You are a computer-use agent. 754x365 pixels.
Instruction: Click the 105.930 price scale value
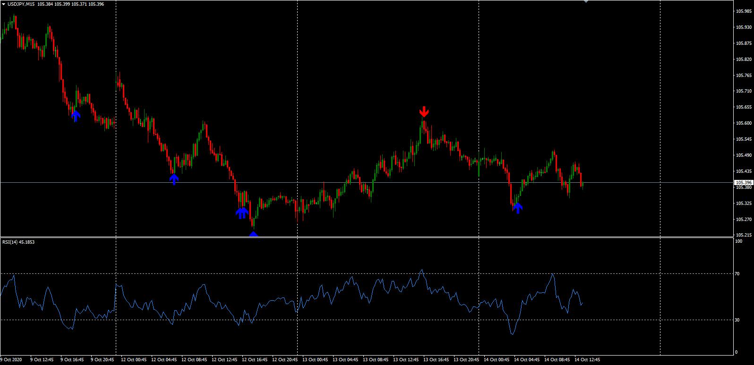click(x=743, y=27)
